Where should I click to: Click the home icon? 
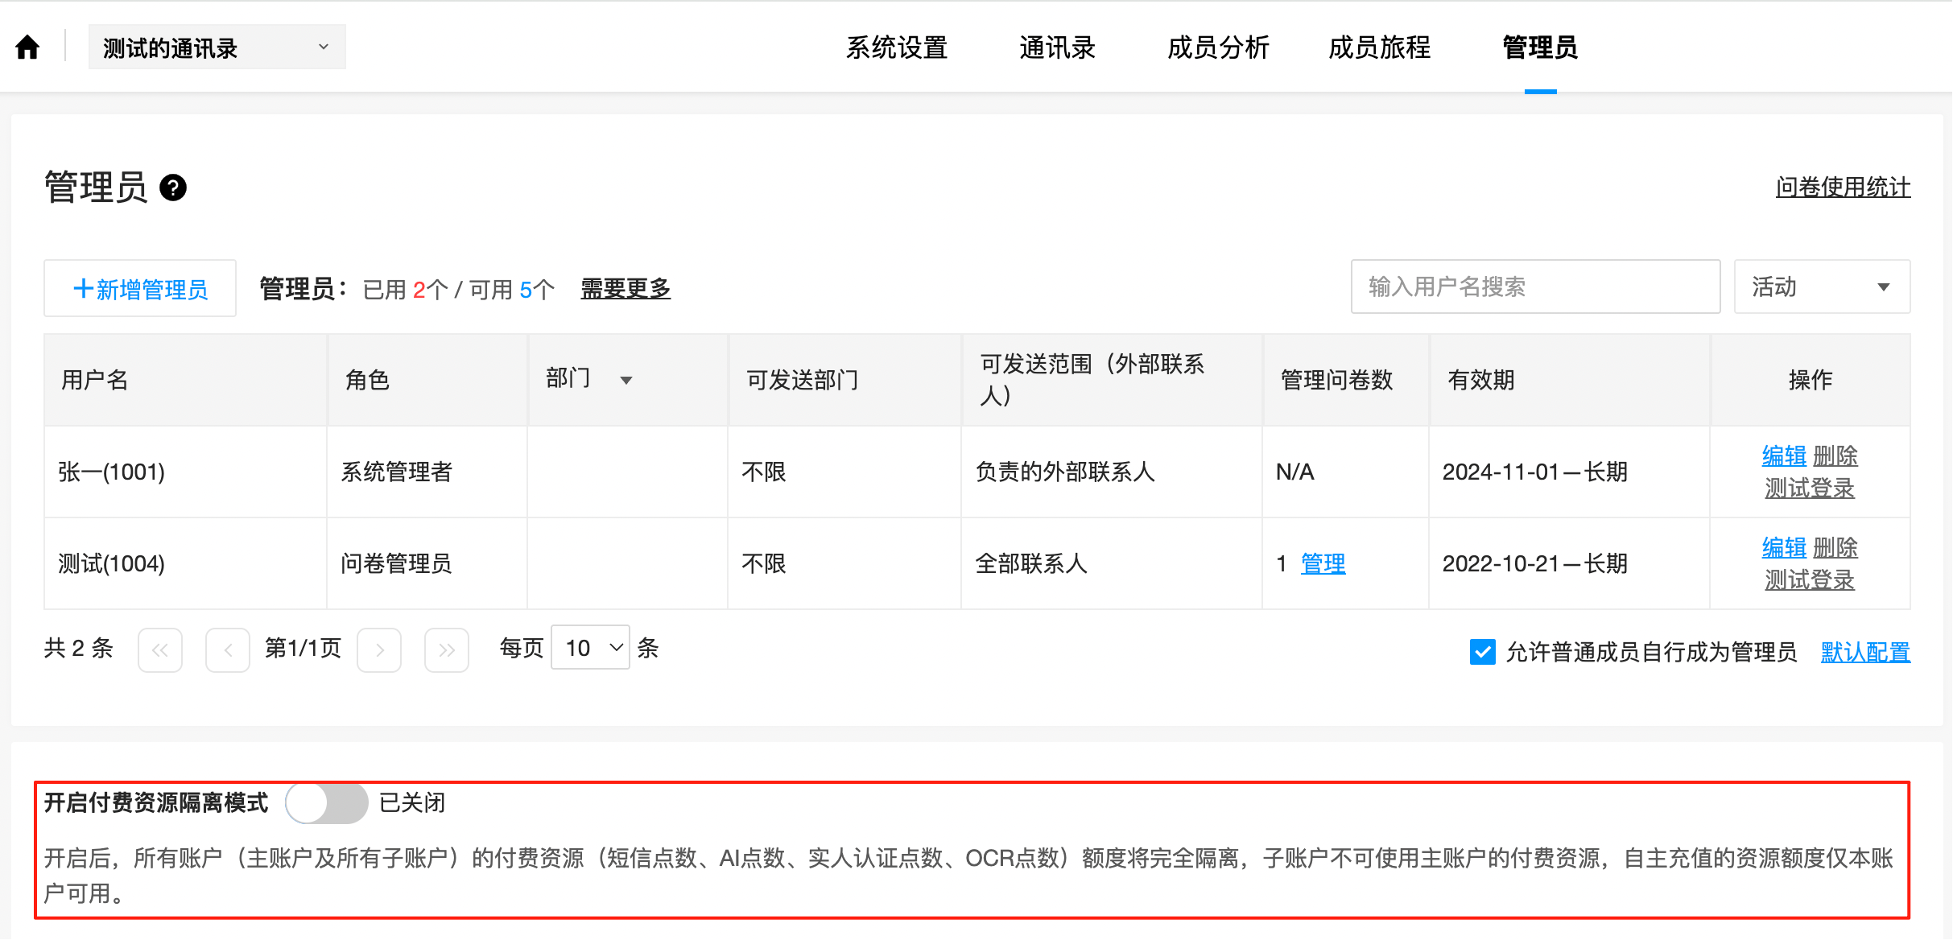click(x=27, y=47)
